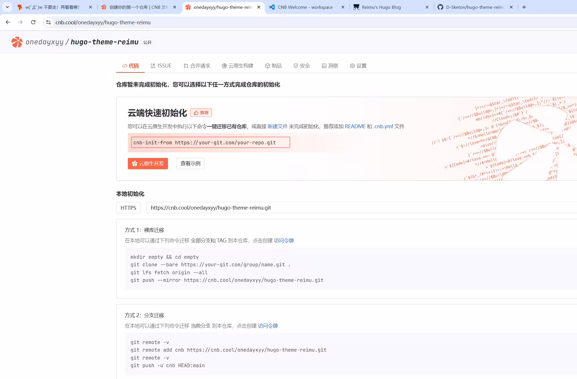Click the hugo-theme-reimu repository name

click(x=105, y=42)
